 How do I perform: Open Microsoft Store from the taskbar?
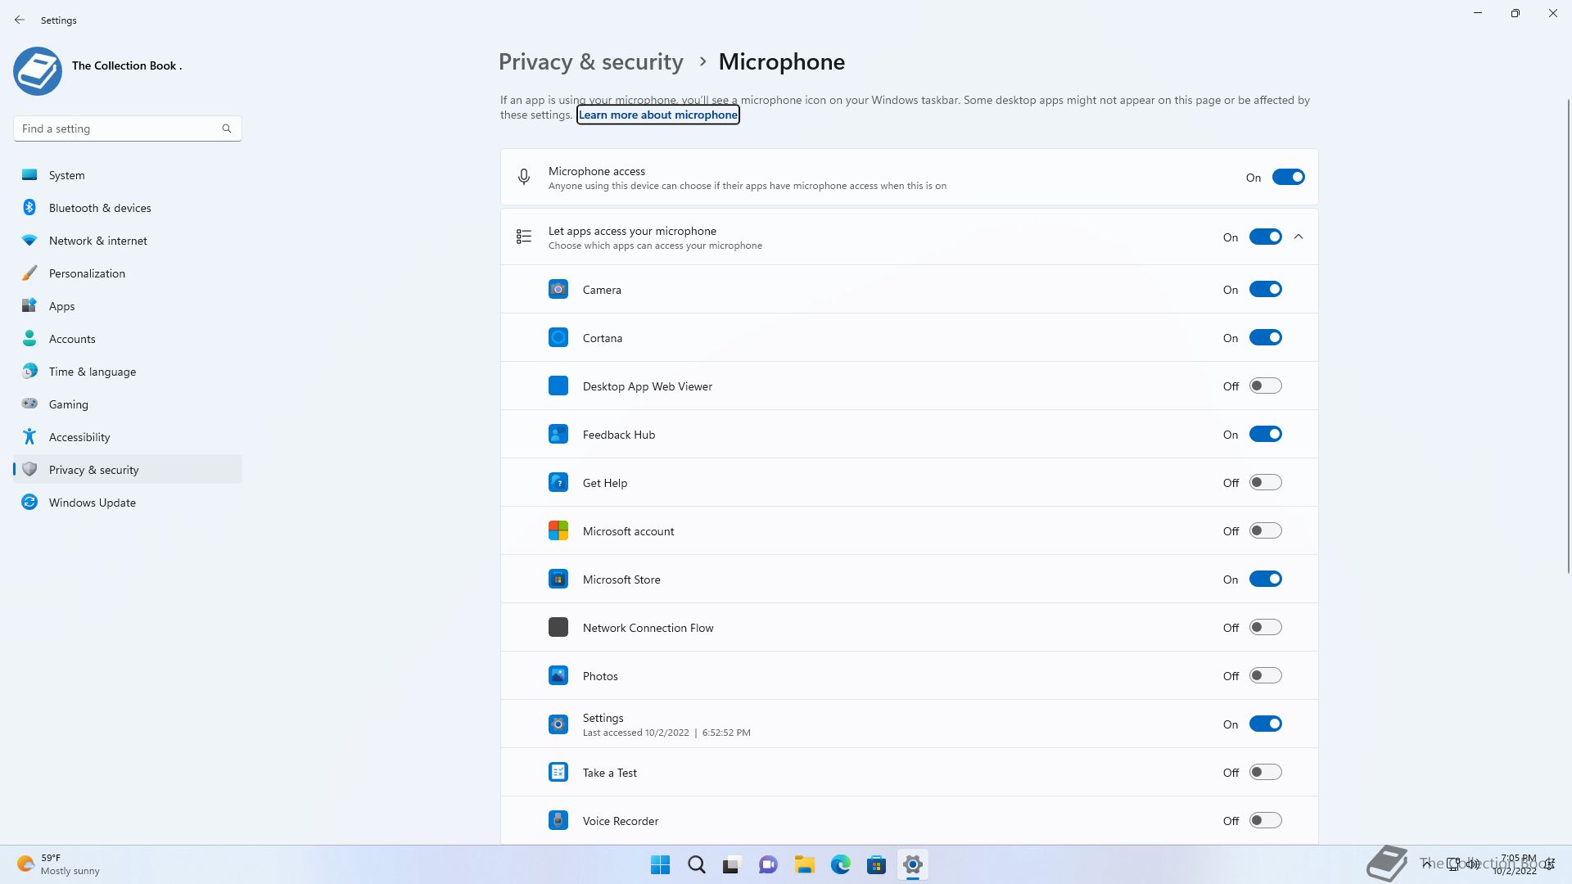tap(877, 864)
